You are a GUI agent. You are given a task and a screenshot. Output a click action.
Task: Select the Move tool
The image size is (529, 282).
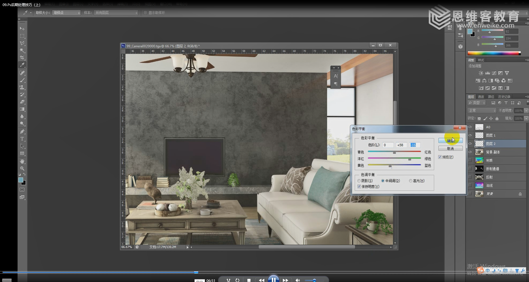(22, 28)
